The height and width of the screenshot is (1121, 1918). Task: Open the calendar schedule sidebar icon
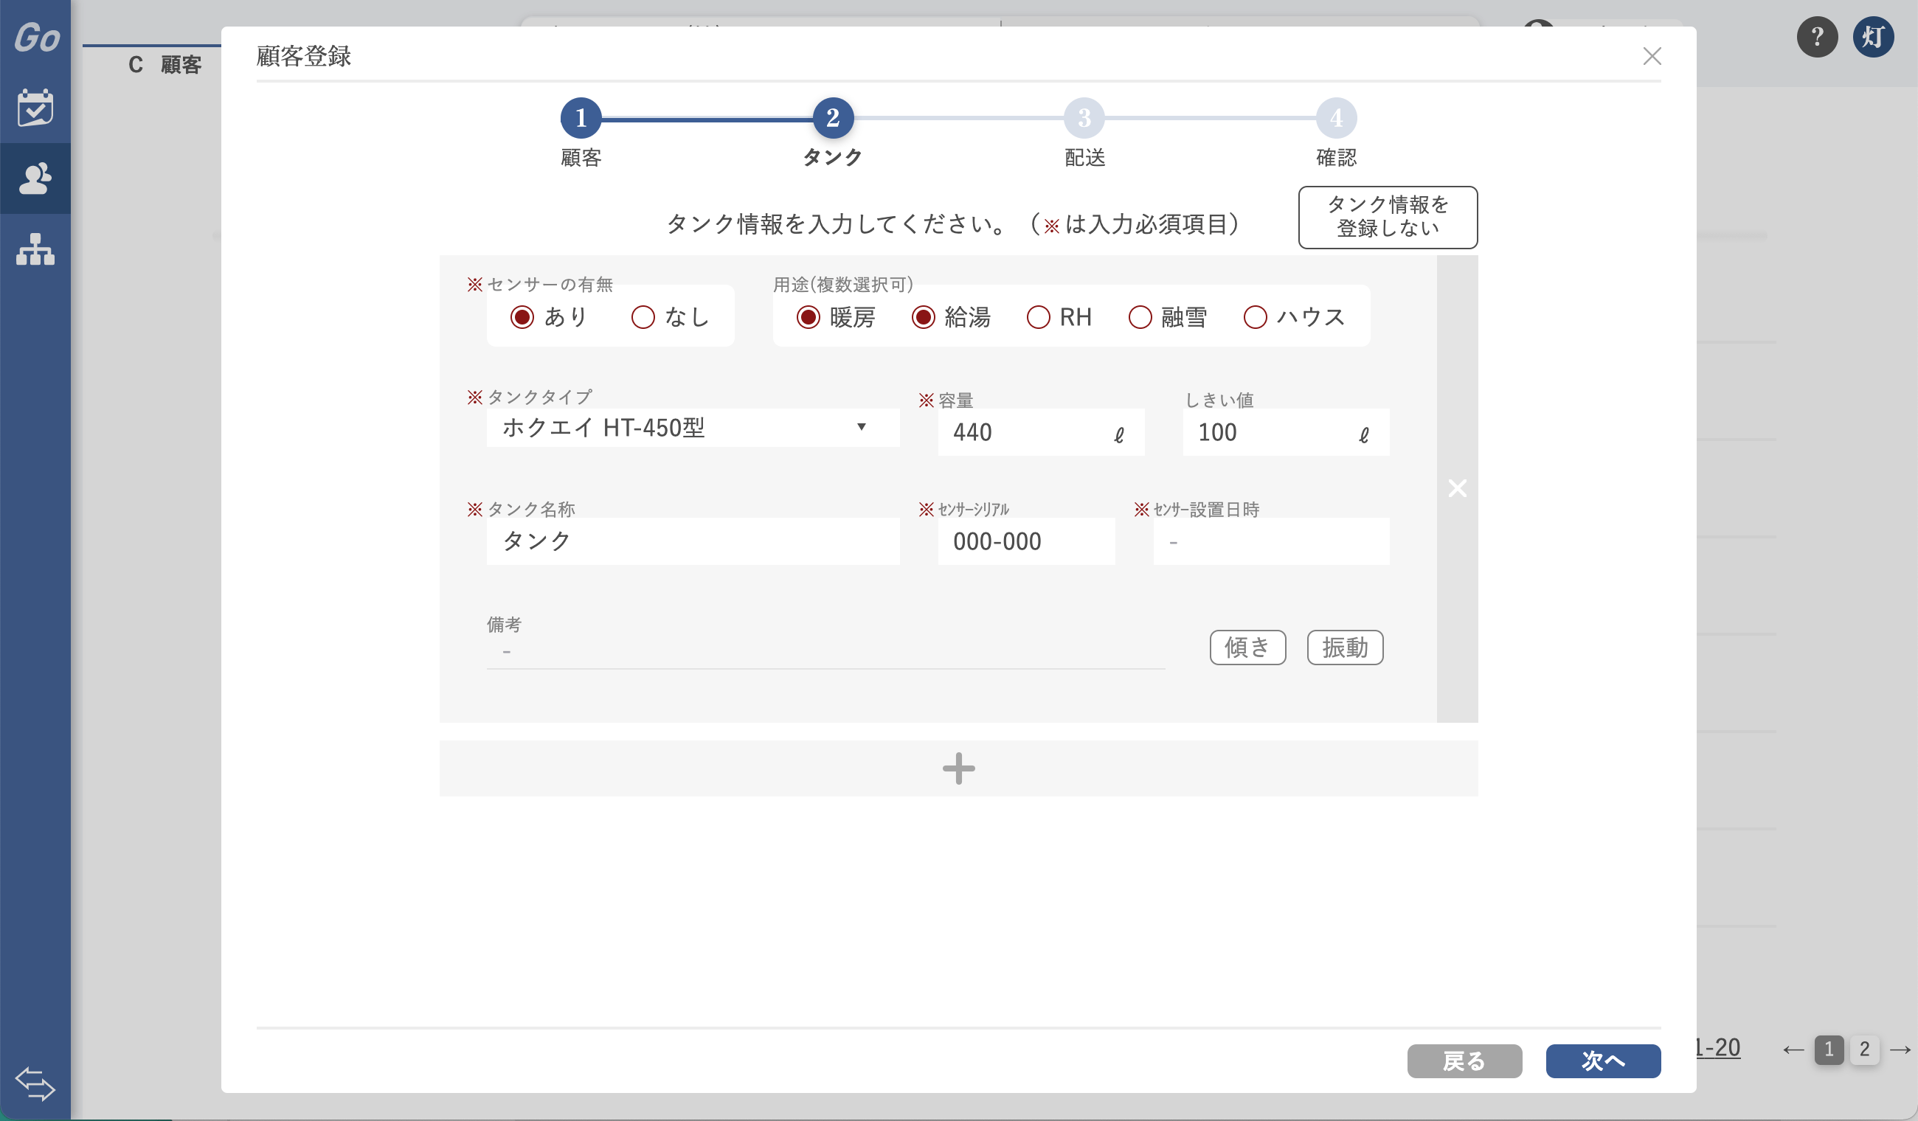35,107
